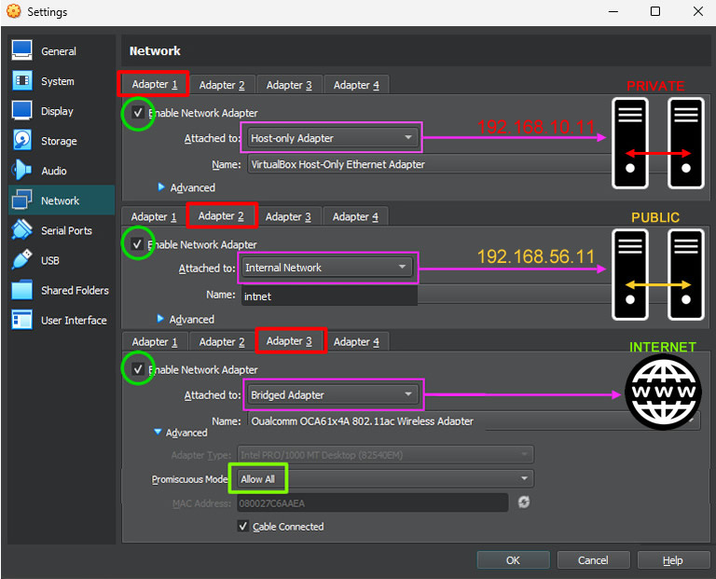Open the Display monitor icon

21,111
